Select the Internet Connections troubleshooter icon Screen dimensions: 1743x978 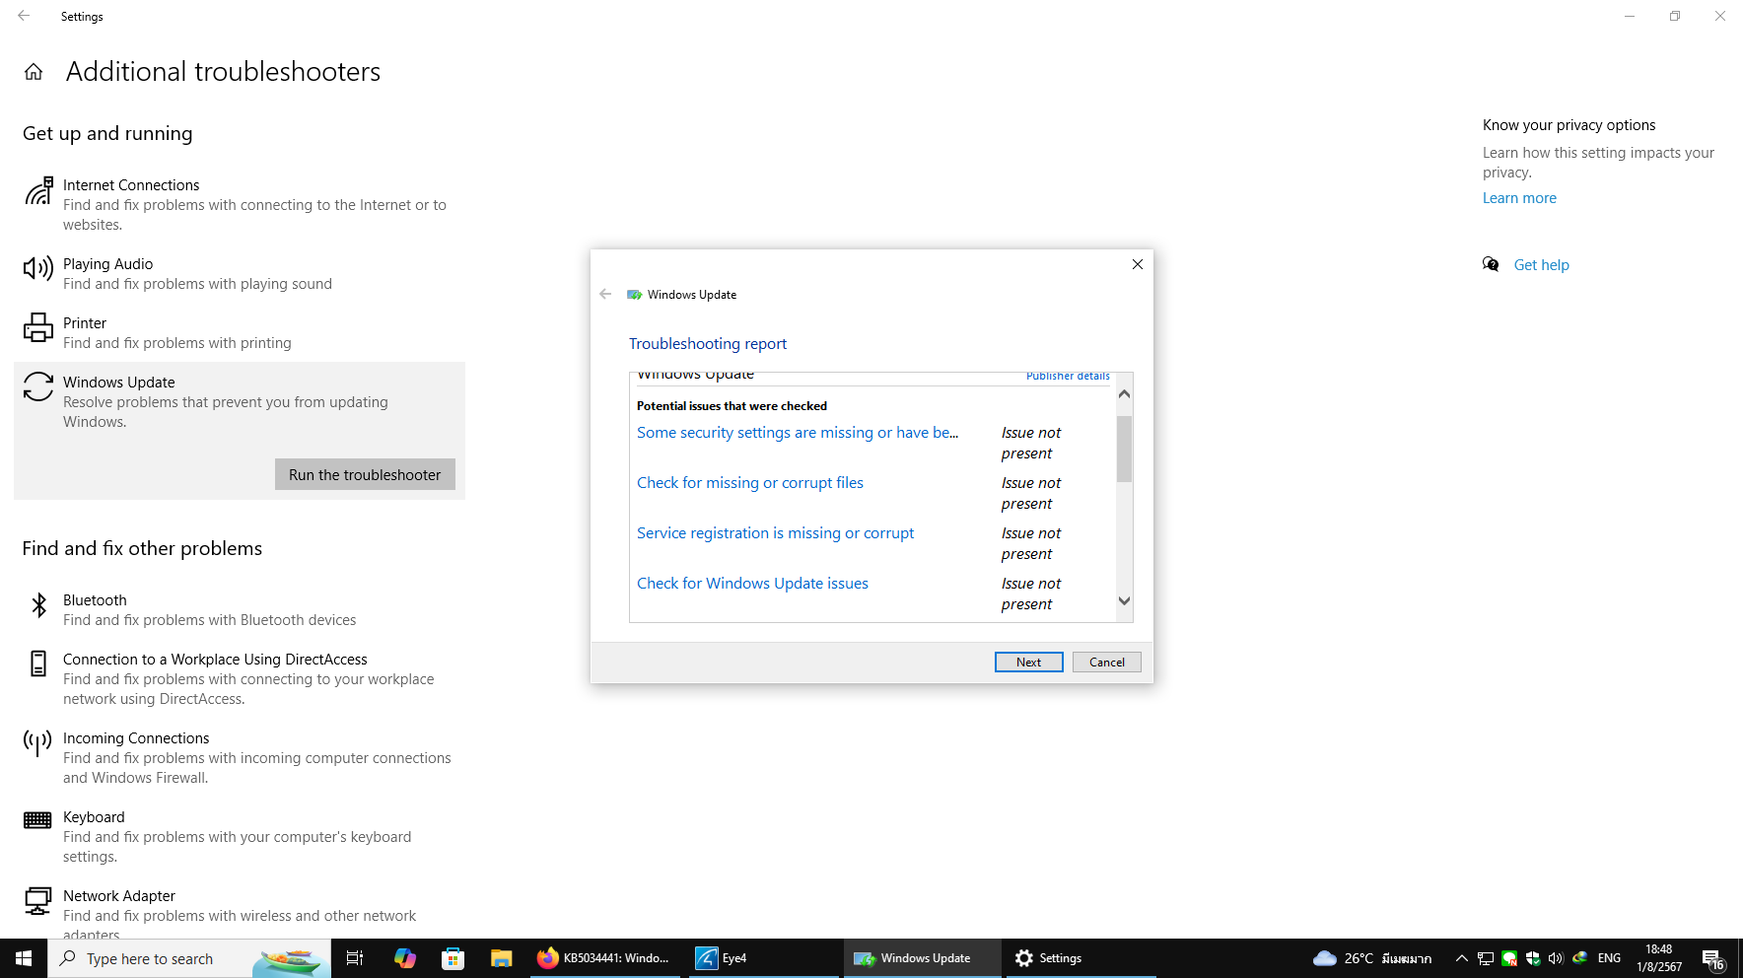(38, 191)
